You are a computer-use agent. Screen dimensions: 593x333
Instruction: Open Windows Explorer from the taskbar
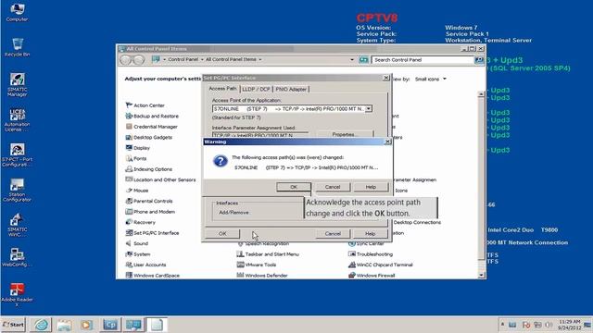click(64, 325)
